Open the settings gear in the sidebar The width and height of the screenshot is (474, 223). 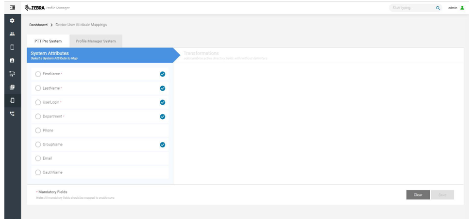12,21
